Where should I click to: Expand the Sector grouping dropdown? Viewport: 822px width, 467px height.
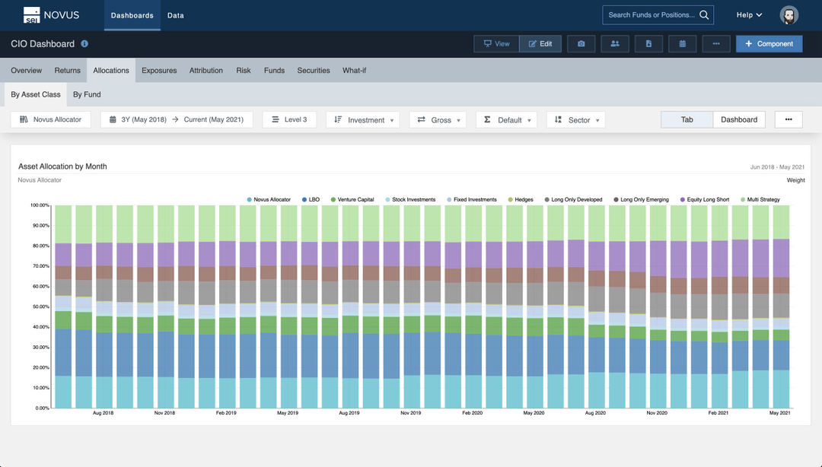pos(576,119)
